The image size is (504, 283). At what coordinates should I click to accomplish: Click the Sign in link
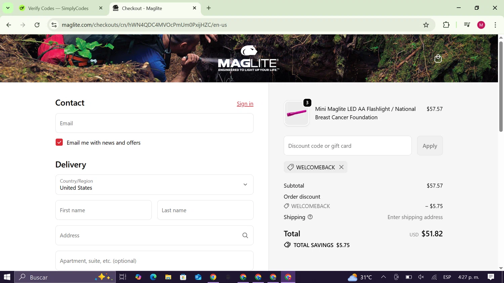pos(245,104)
